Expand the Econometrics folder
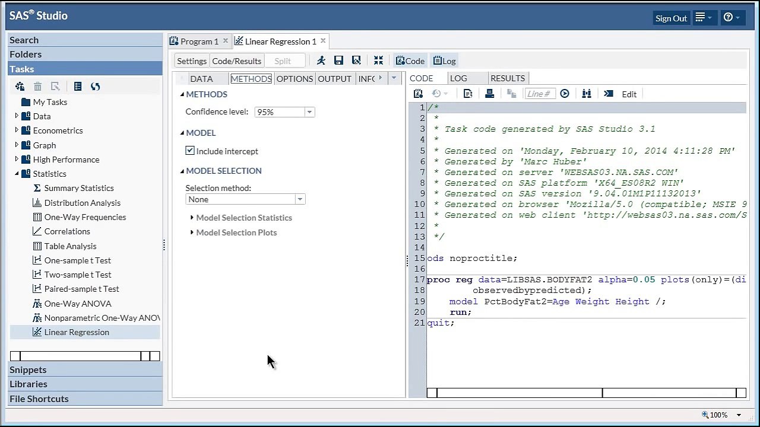The height and width of the screenshot is (427, 760). [17, 130]
